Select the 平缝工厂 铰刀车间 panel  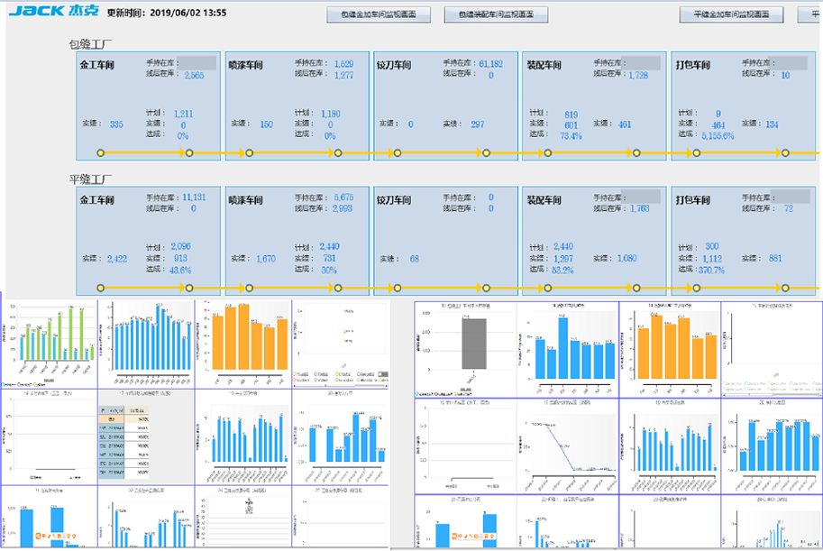point(445,234)
